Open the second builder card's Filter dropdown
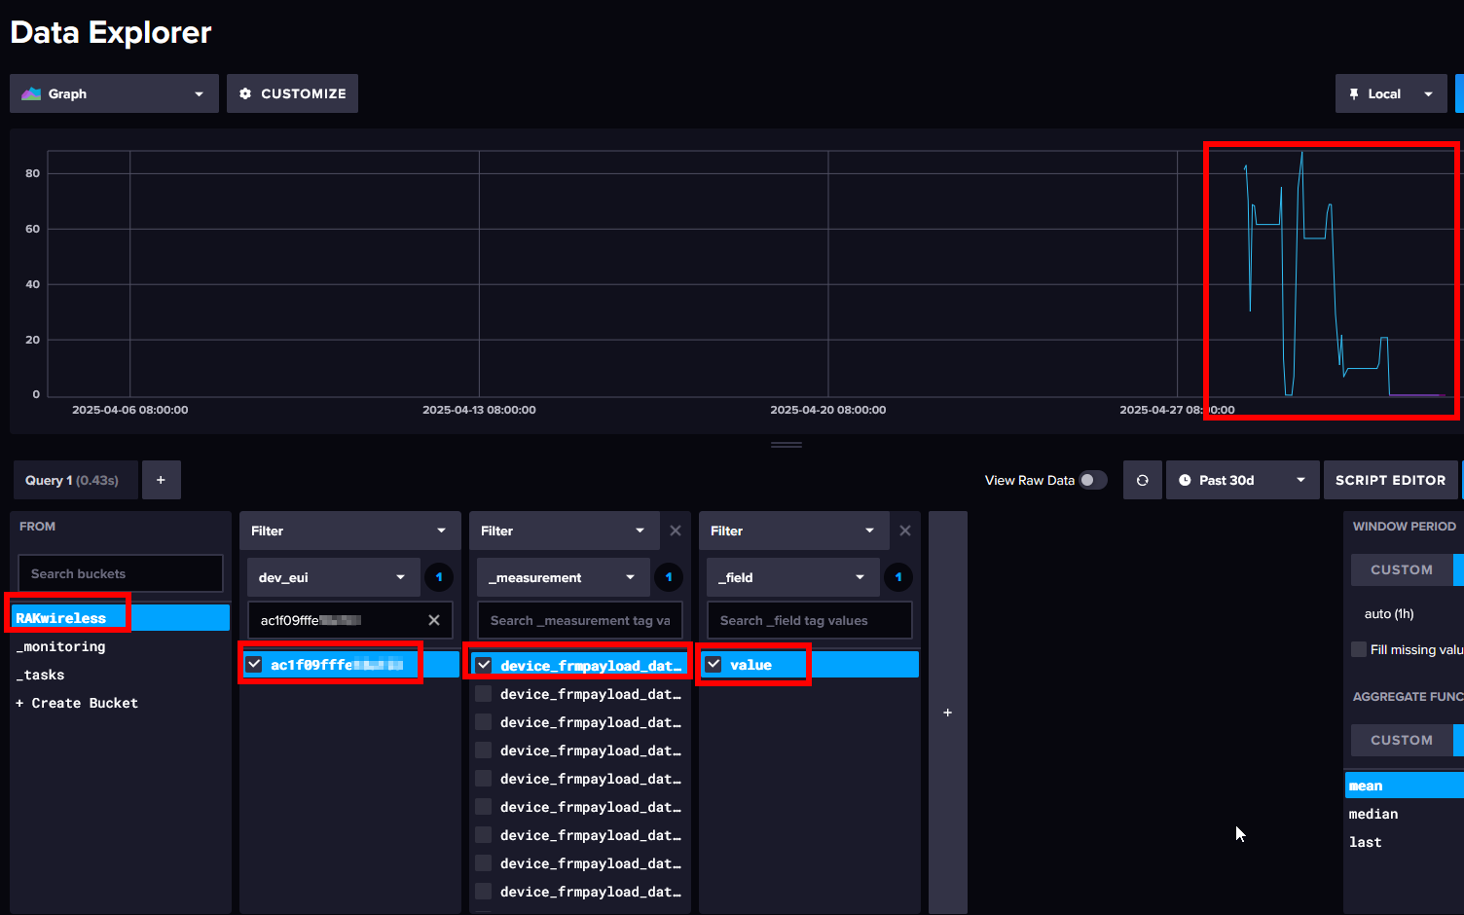Image resolution: width=1464 pixels, height=915 pixels. click(564, 531)
